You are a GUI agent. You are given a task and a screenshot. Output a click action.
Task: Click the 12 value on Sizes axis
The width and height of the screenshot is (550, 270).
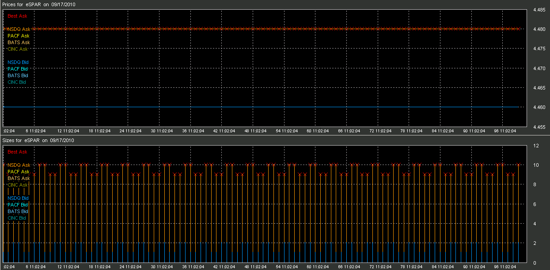pyautogui.click(x=536, y=146)
